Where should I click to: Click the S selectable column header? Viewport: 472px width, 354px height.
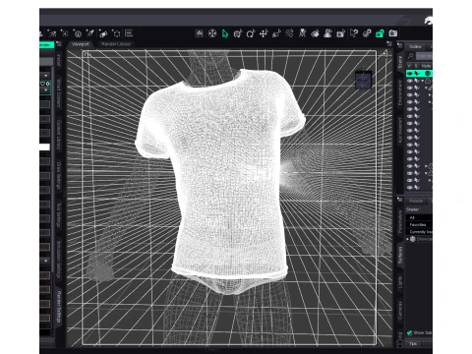[x=416, y=66]
